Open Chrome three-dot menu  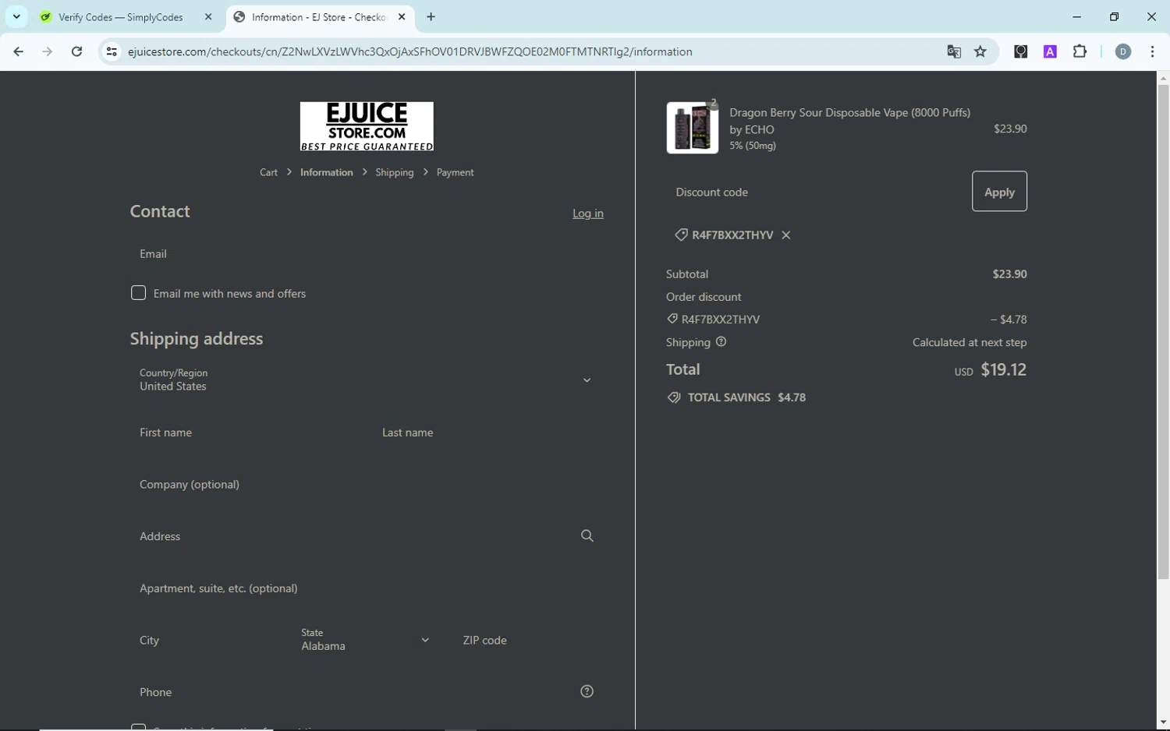[x=1152, y=51]
